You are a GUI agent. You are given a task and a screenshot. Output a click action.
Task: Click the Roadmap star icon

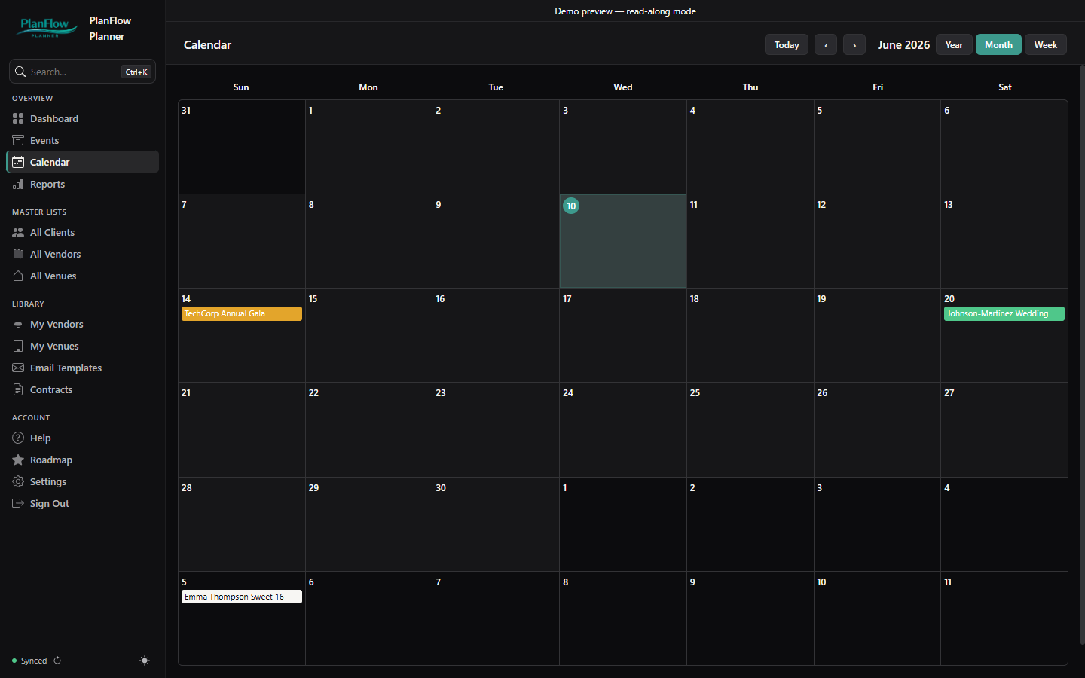[x=18, y=460]
